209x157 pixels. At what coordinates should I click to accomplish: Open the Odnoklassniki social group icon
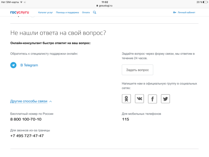point(126,99)
